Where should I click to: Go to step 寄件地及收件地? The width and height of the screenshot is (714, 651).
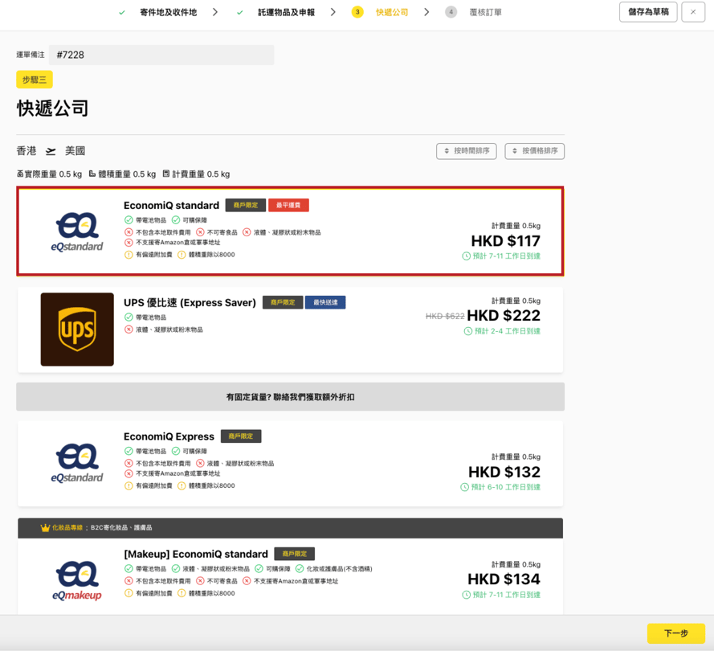pyautogui.click(x=167, y=12)
